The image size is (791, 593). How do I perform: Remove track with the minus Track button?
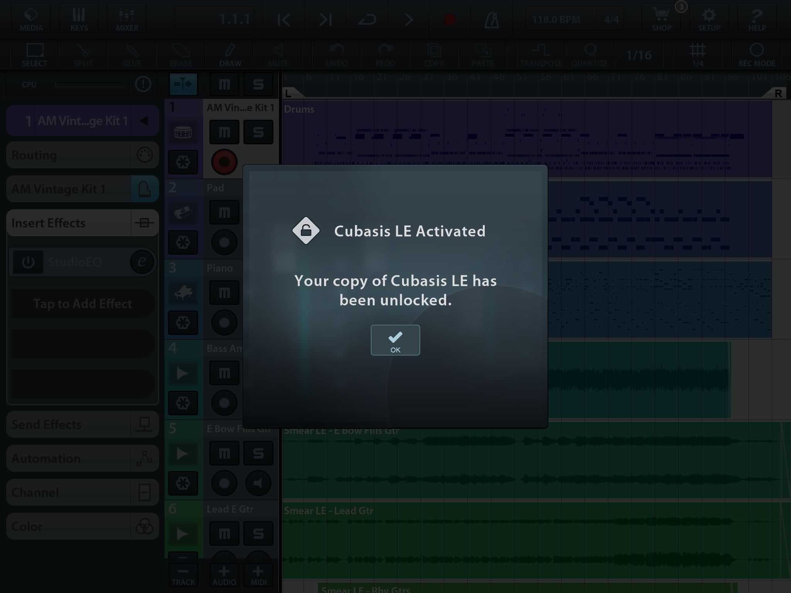[183, 575]
